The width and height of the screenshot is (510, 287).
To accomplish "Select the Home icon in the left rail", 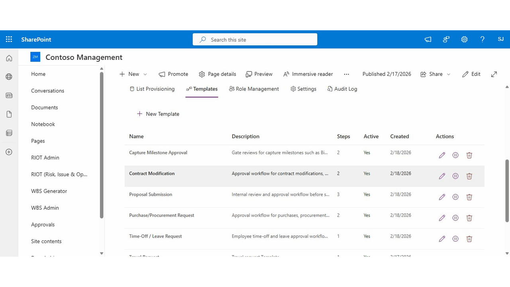I will point(9,58).
